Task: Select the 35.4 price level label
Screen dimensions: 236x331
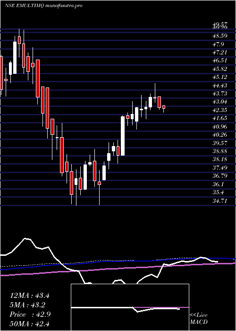Action: coord(218,192)
